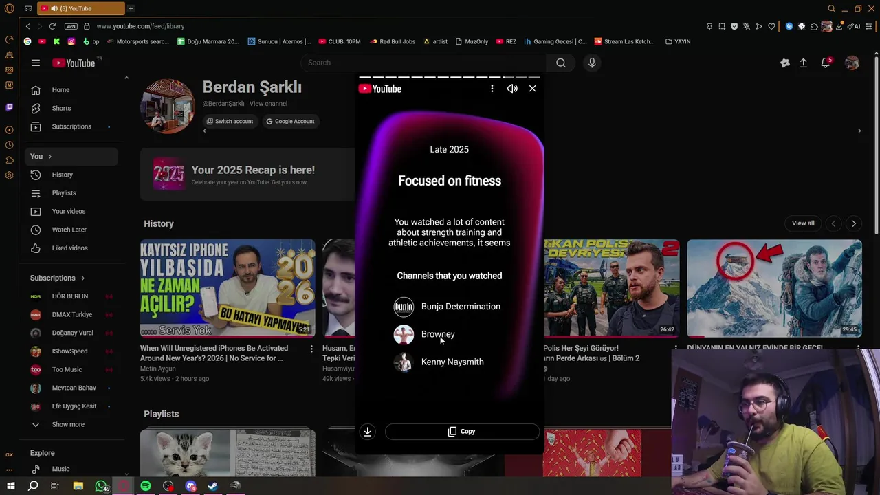Screen dimensions: 880x495
Task: Open Twitch in Opera sidebar
Action: [x=9, y=107]
